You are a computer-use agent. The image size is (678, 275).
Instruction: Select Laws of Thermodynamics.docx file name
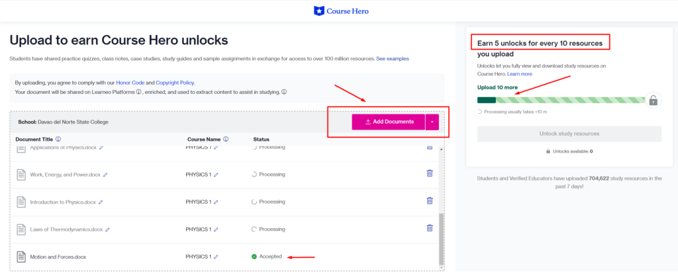point(67,229)
